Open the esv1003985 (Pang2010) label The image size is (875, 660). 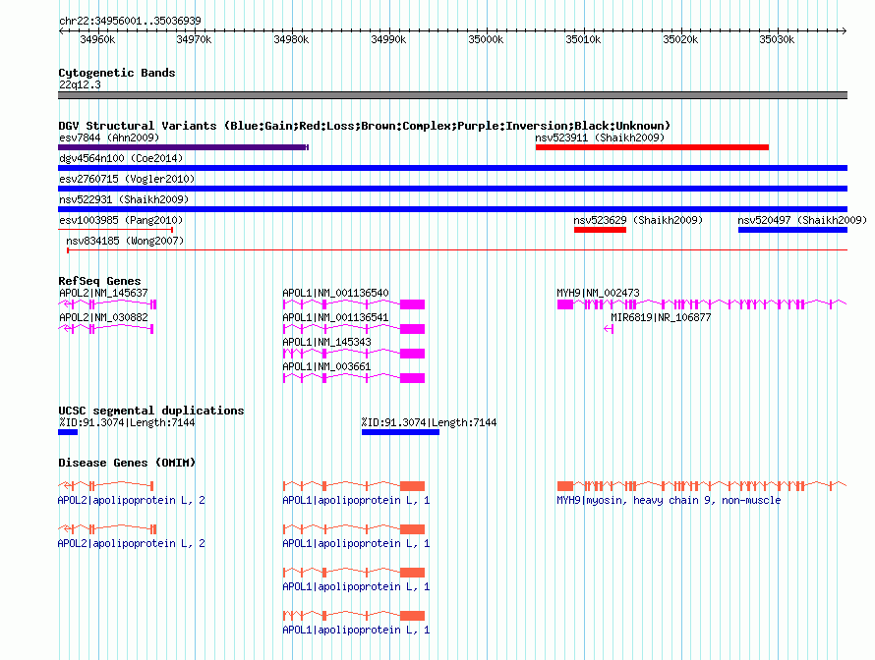point(121,220)
